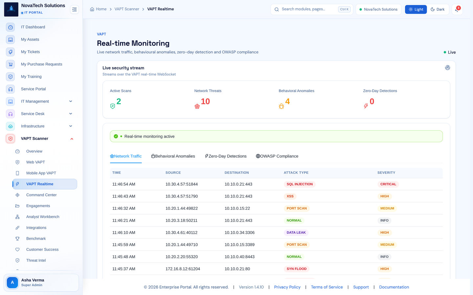Screen dimensions: 473x295
Task: Switch to the Behavioral Anomalies tab
Action: 173,156
